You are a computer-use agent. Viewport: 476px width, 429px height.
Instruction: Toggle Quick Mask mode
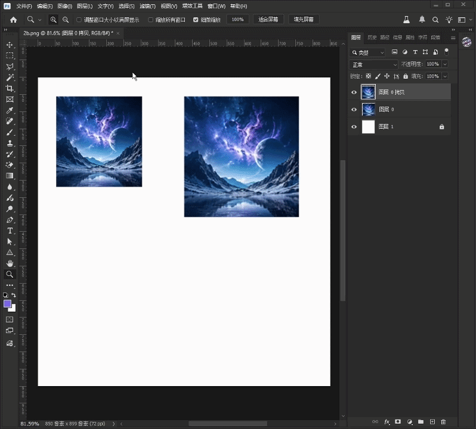pyautogui.click(x=10, y=319)
